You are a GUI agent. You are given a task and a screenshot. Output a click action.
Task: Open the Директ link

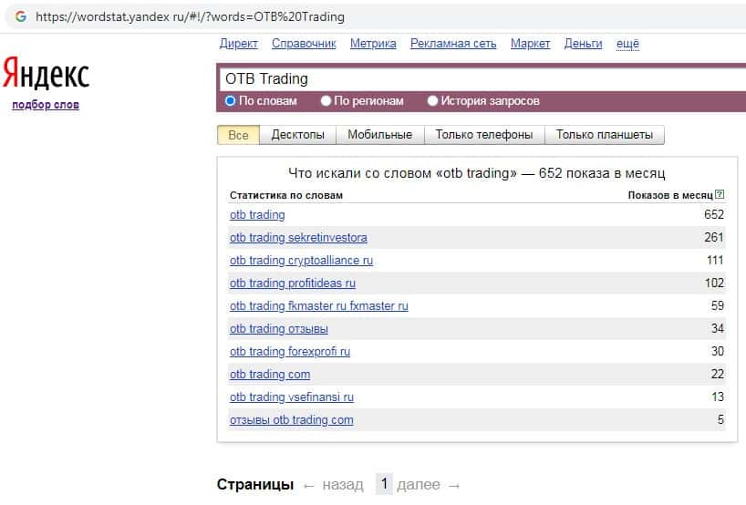(239, 44)
